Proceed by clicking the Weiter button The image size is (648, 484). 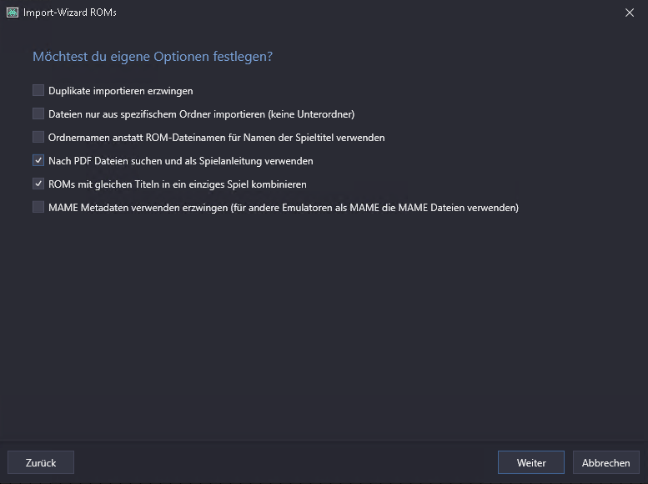click(x=530, y=462)
